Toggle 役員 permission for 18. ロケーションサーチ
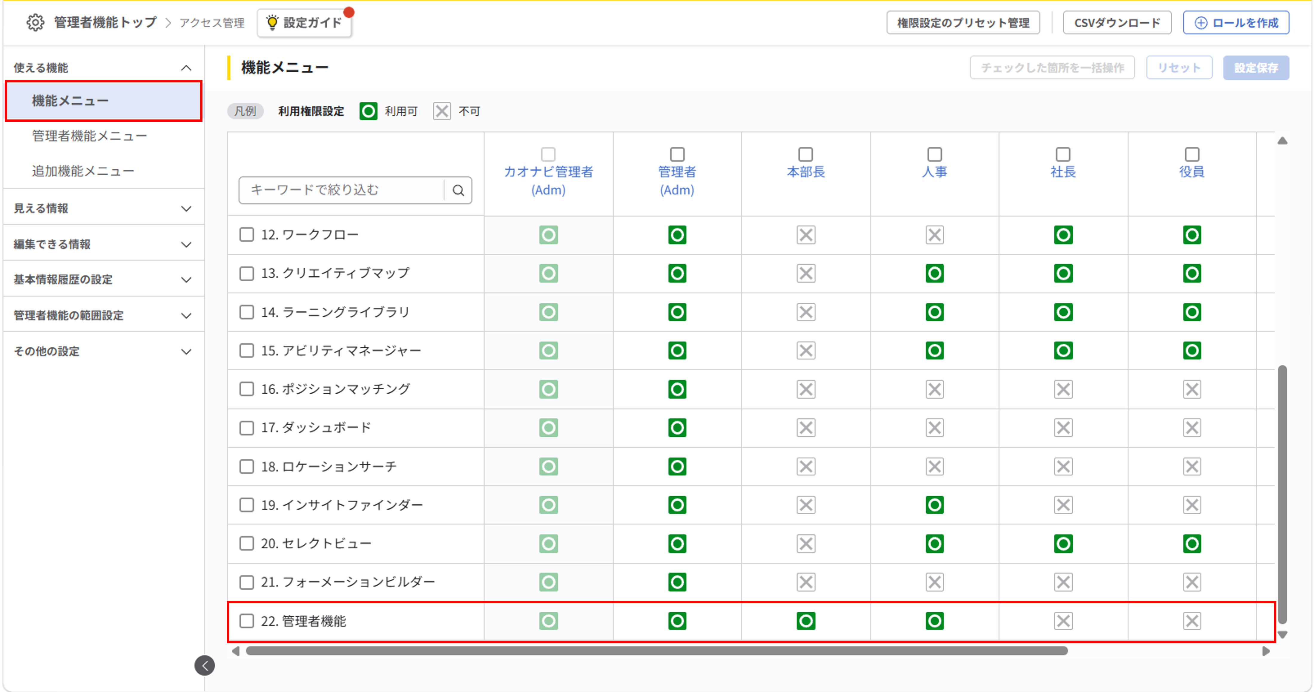This screenshot has height=692, width=1314. click(x=1192, y=467)
